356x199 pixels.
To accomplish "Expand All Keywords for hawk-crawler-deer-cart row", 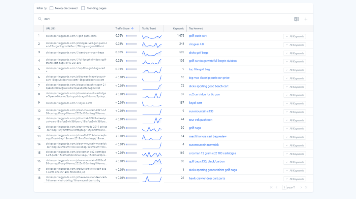I will (294, 179).
